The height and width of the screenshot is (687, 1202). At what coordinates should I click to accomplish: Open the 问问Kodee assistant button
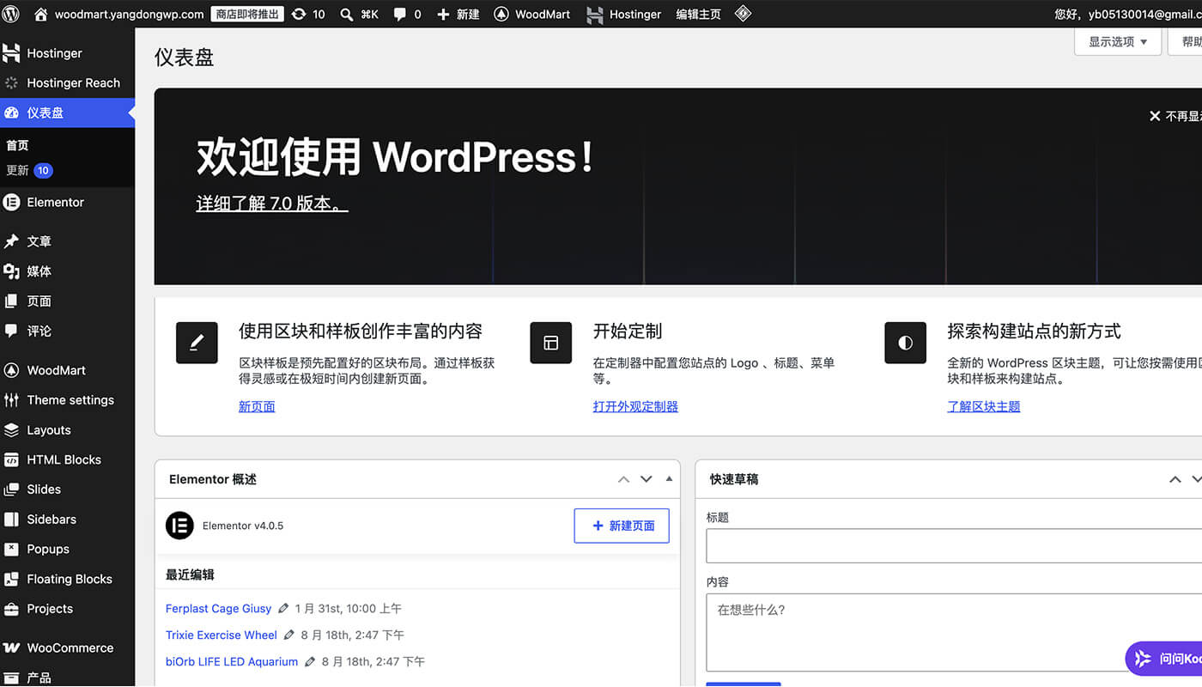pos(1165,659)
